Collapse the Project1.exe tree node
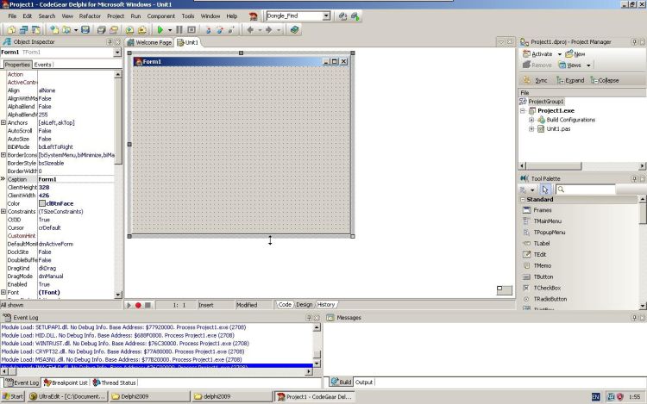The width and height of the screenshot is (647, 404). [x=523, y=111]
